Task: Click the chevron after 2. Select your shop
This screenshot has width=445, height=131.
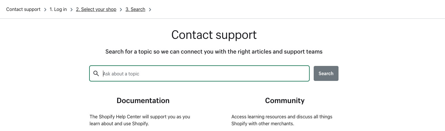Action: 121,10
